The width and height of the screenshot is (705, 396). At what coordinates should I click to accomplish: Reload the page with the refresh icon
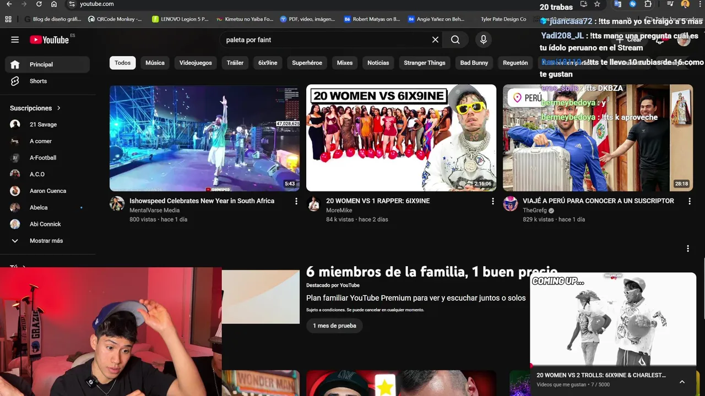(x=39, y=4)
